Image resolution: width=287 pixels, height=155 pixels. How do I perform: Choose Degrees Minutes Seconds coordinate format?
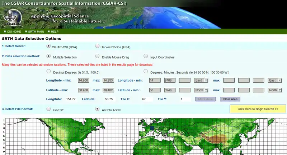(x=146, y=72)
